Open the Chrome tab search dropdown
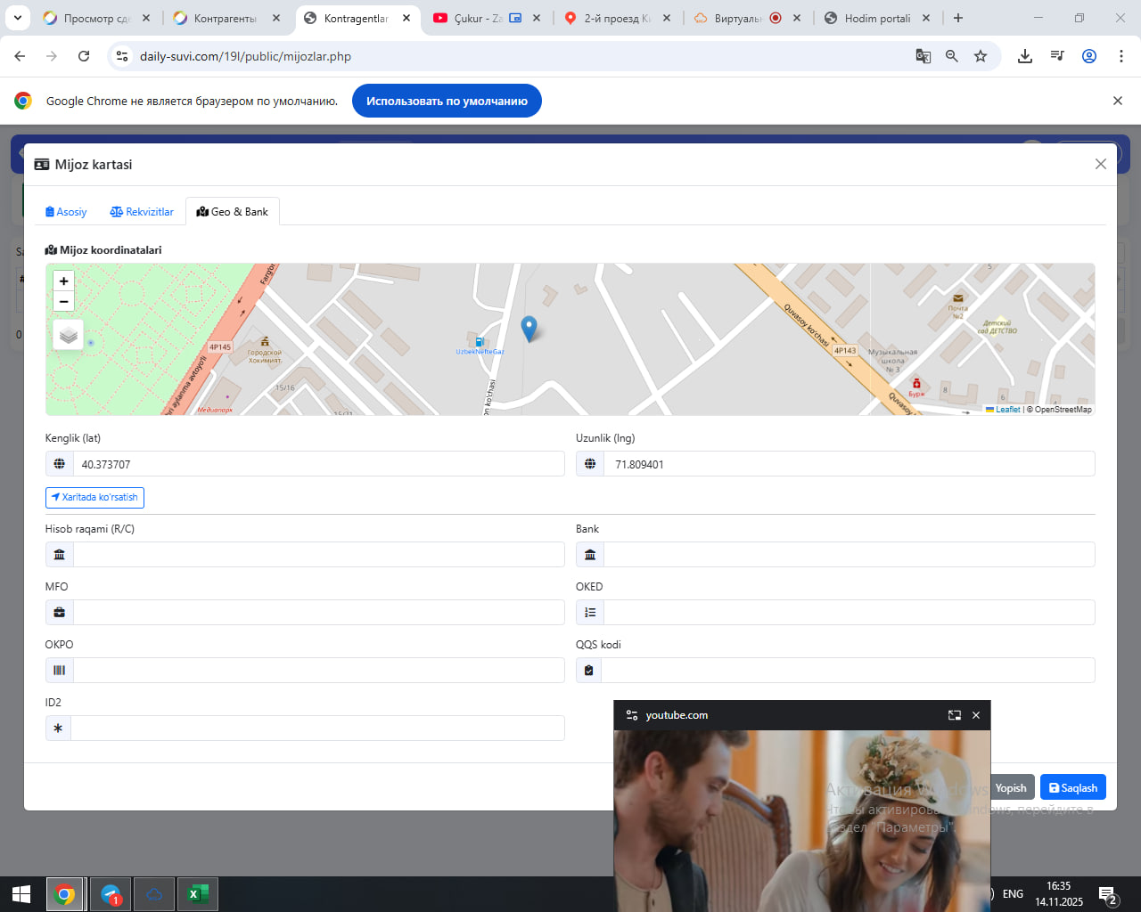The image size is (1141, 912). 18,18
